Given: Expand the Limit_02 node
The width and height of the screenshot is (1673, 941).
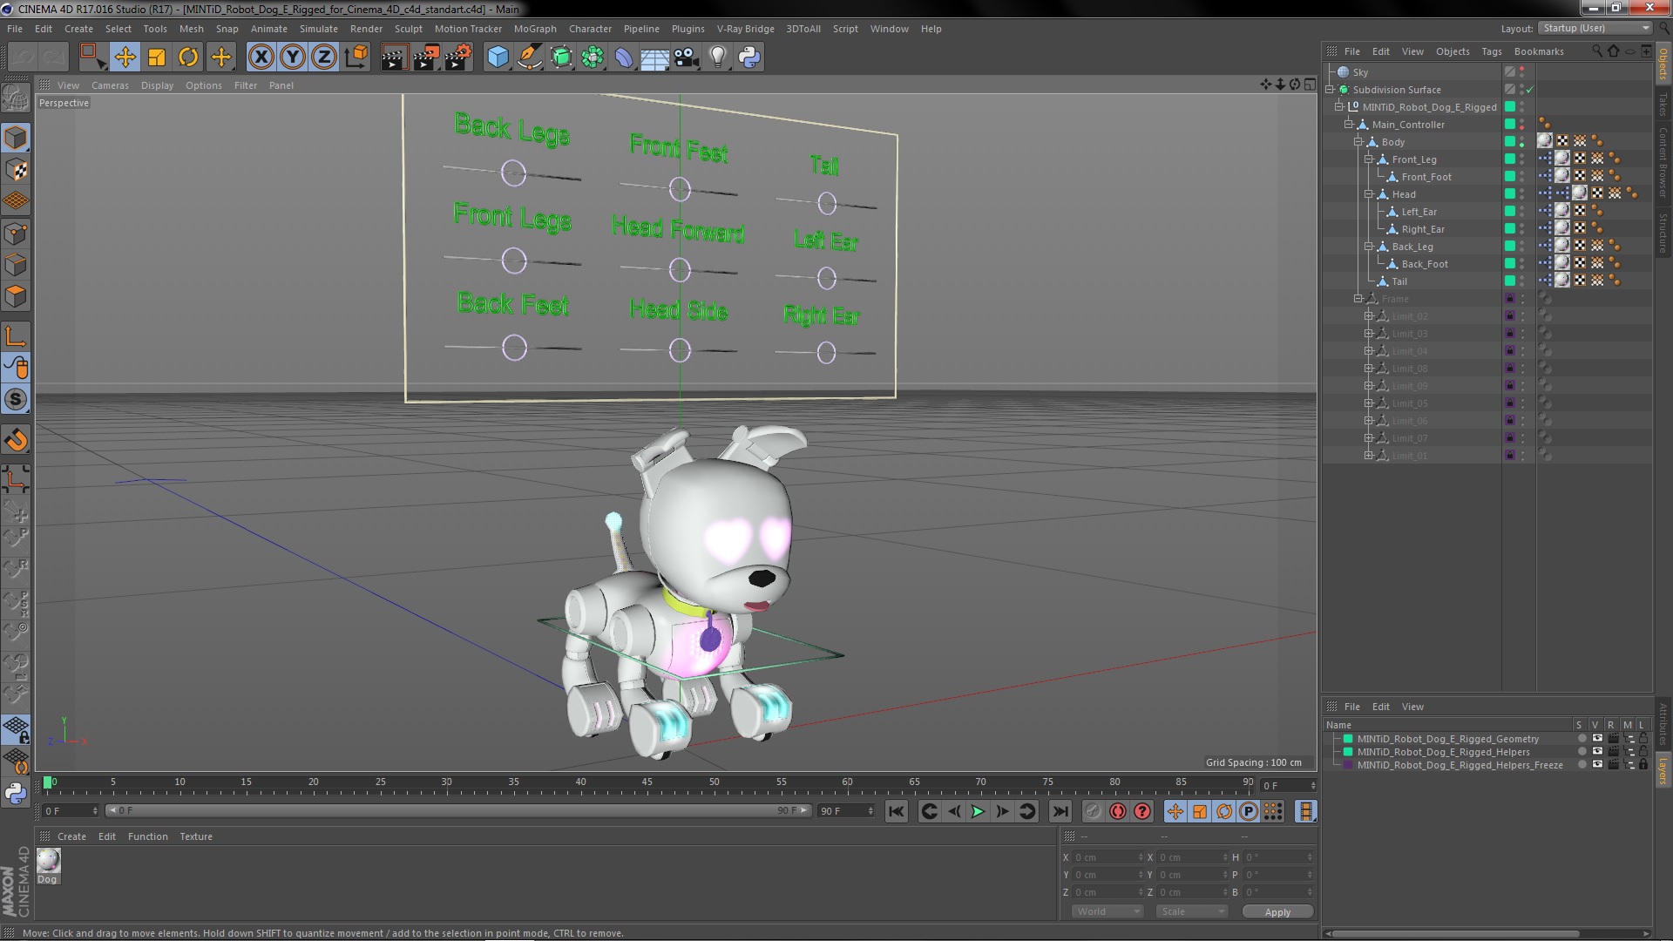Looking at the screenshot, I should (1368, 316).
